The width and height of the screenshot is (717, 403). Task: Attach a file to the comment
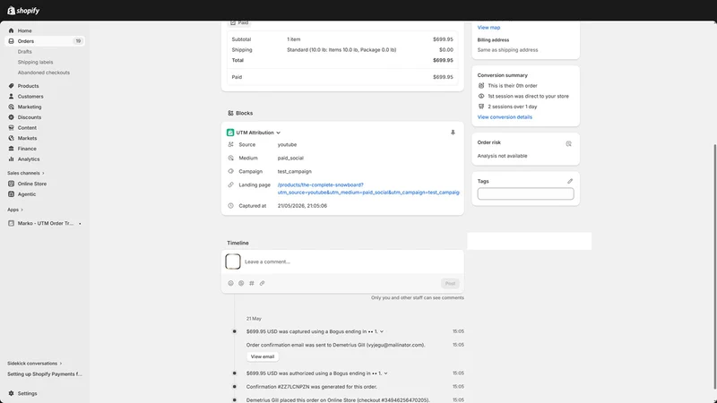[262, 283]
